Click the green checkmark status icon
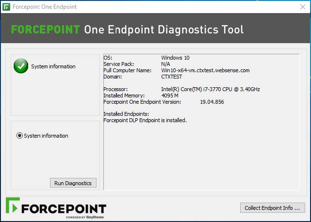Screen dimensions: 311x222 point(21,66)
